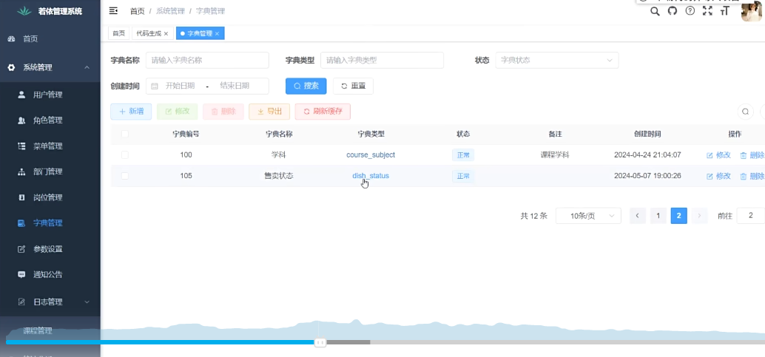
Task: Click the video progress slider handle
Action: 320,343
